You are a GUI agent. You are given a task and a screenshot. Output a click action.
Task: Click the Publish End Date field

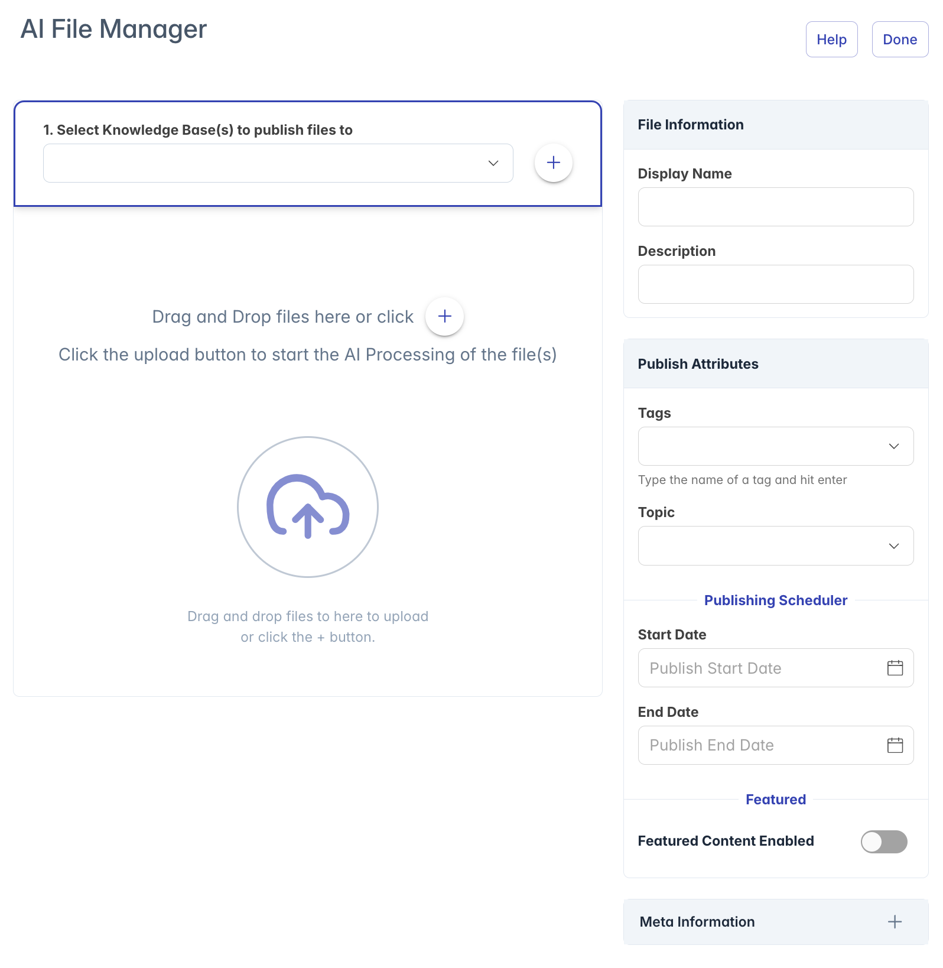(776, 745)
